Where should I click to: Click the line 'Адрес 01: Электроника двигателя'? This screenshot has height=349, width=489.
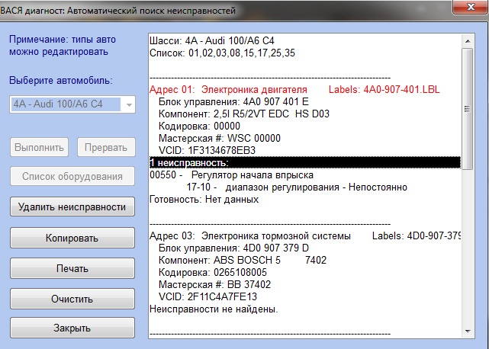(x=228, y=90)
